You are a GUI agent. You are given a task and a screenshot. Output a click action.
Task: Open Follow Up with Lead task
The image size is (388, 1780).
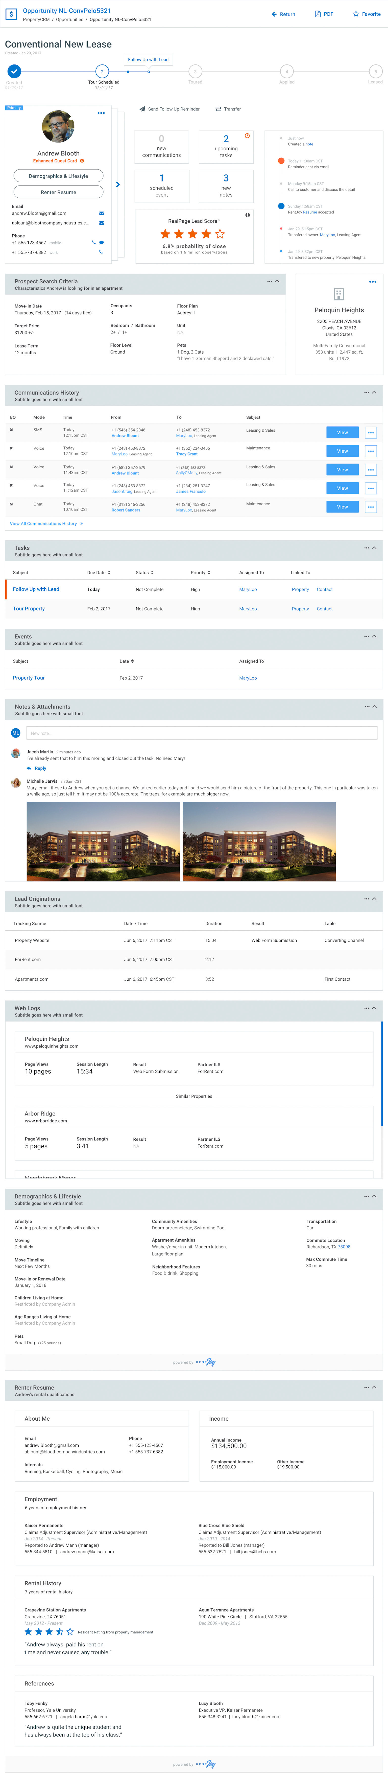36,589
